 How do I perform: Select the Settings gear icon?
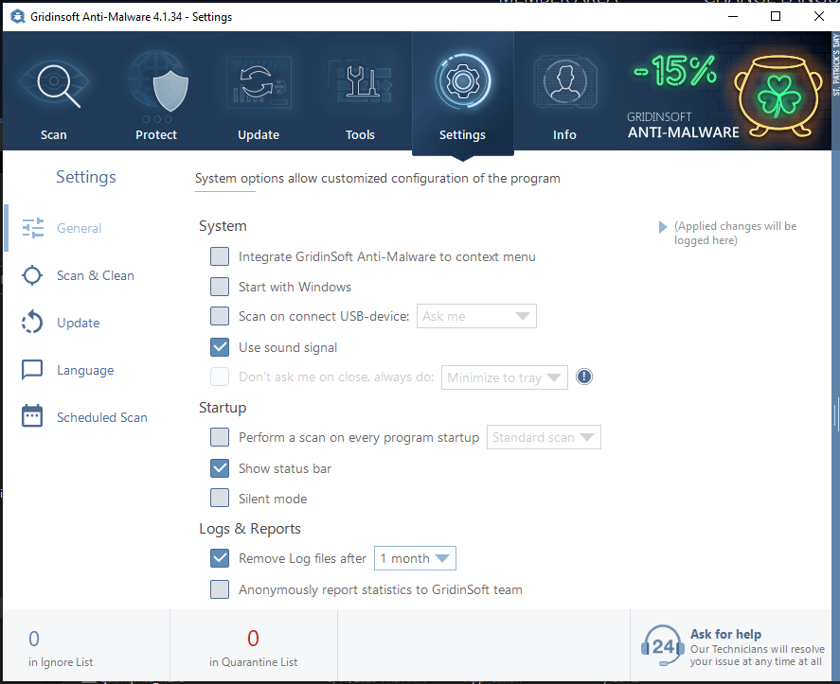pyautogui.click(x=463, y=81)
